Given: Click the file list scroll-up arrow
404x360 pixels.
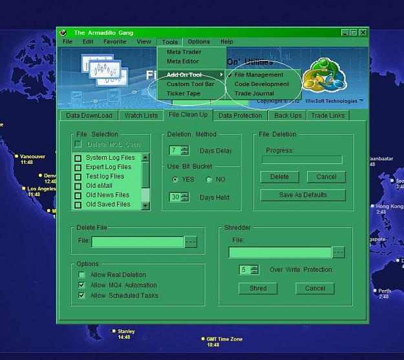Looking at the screenshot, I should click(145, 157).
